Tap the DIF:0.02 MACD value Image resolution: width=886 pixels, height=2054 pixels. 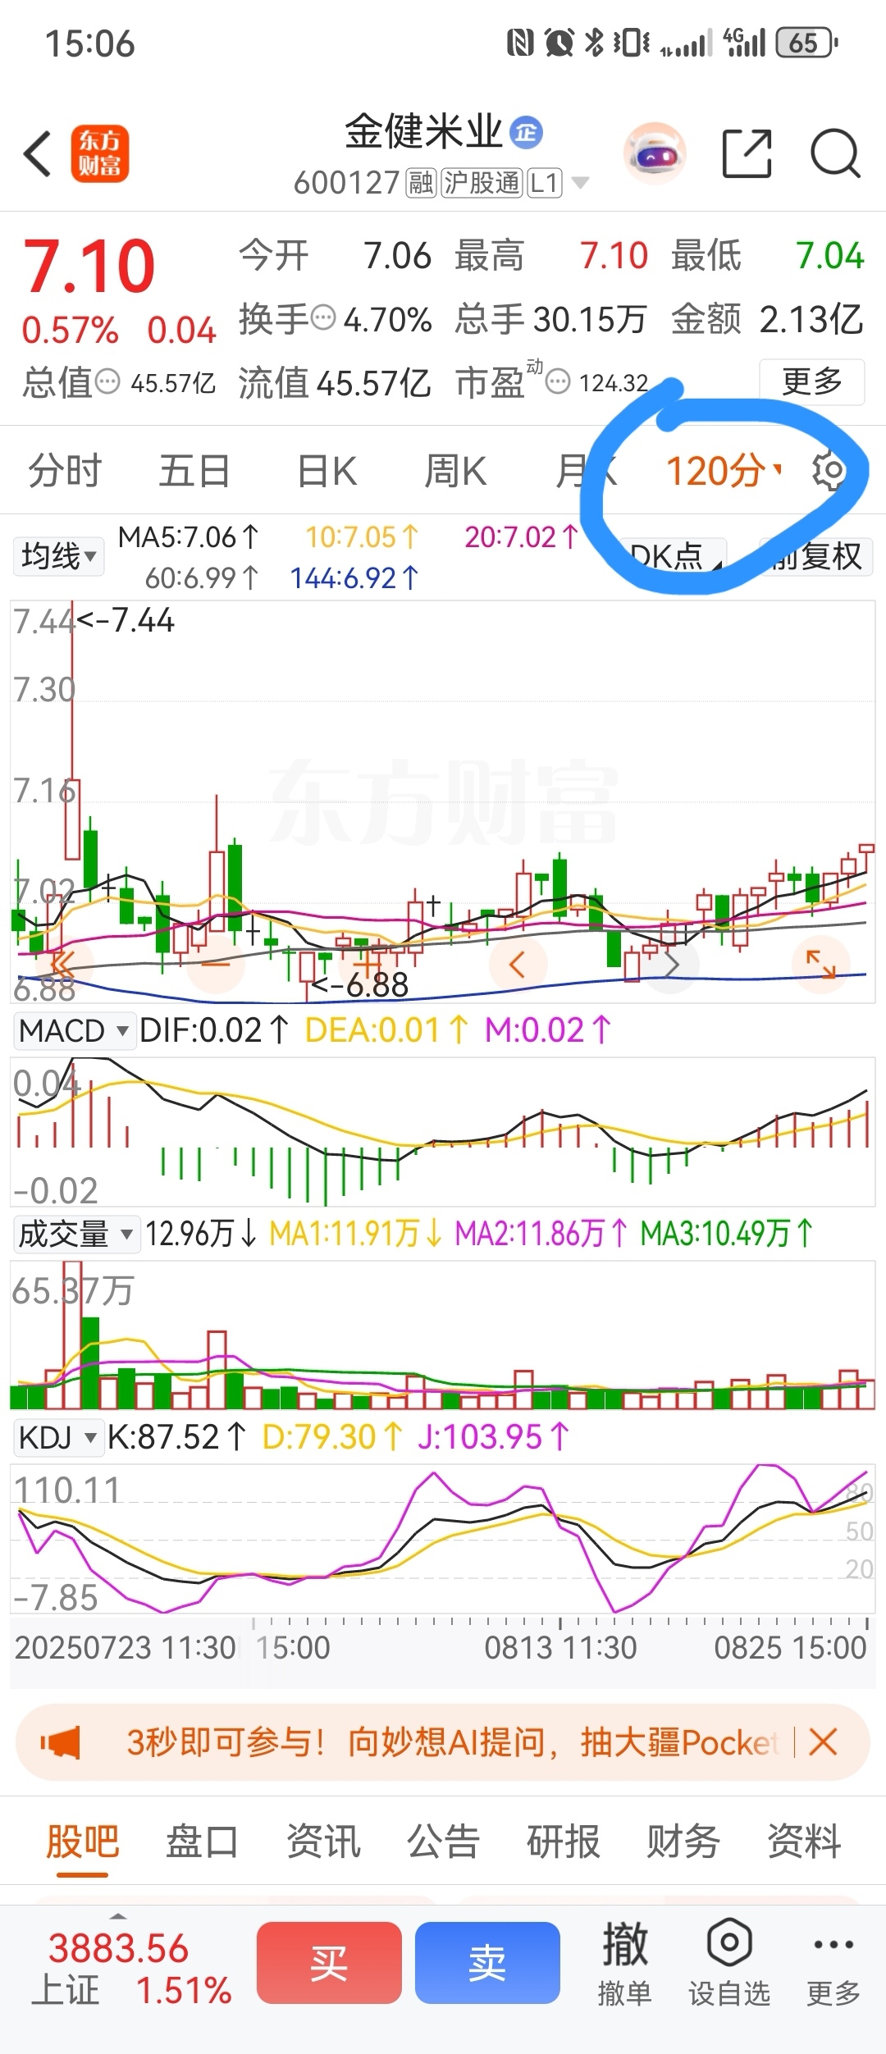click(x=214, y=1030)
